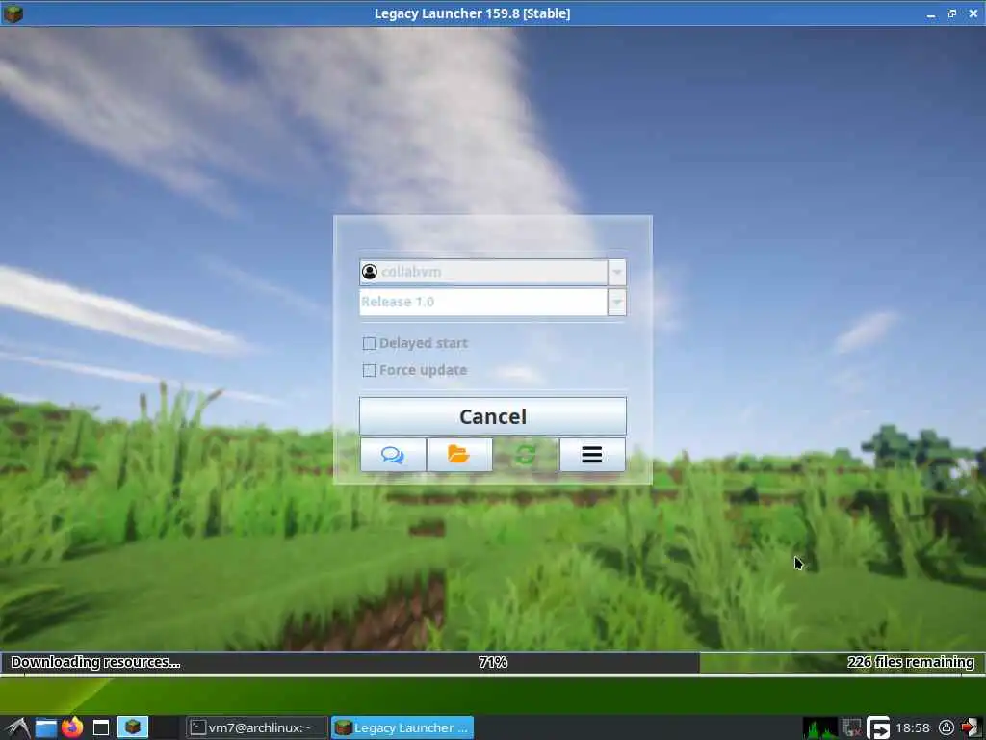Click the 18:58 clock in the tray
The image size is (986, 740).
[913, 728]
